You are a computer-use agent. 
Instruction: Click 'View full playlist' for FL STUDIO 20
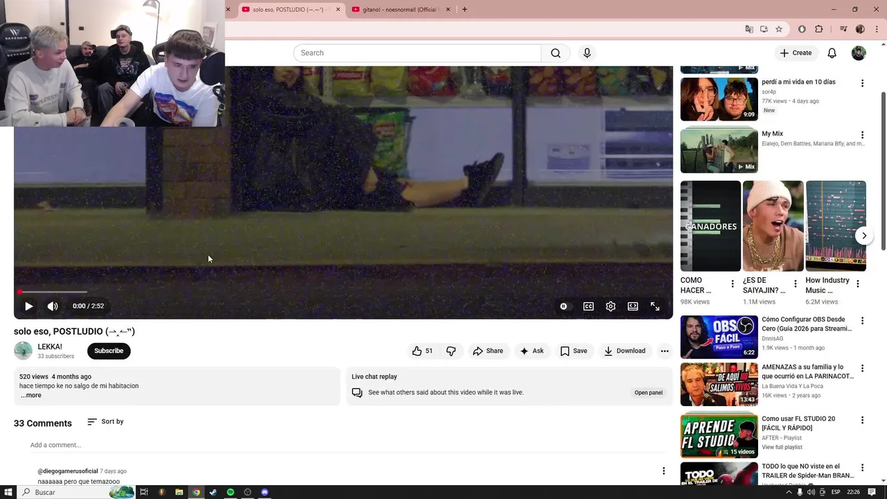click(782, 448)
